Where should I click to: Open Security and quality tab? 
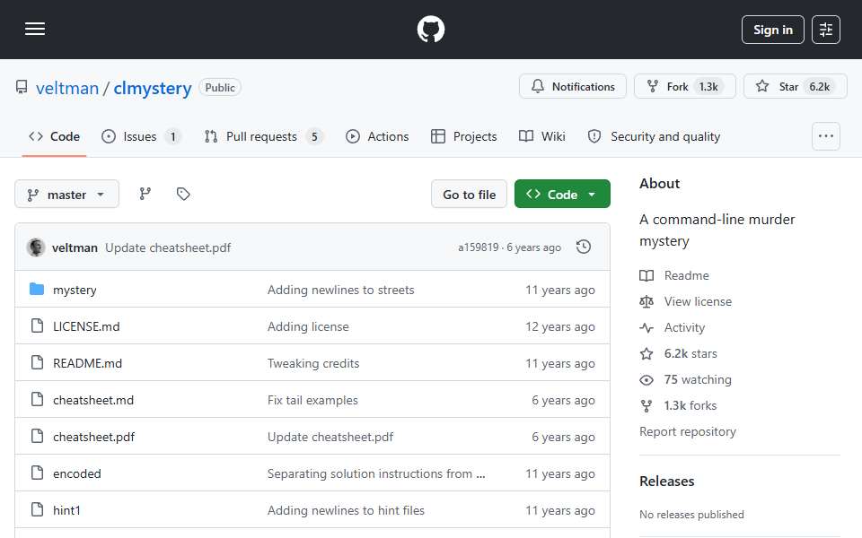(x=654, y=136)
